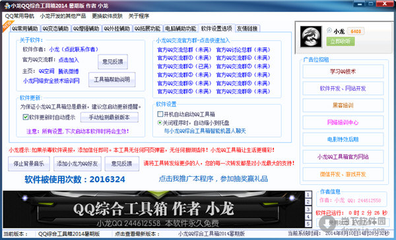
Task: Join 官方QQ交流群⑤（未满）
Action: 184,91
